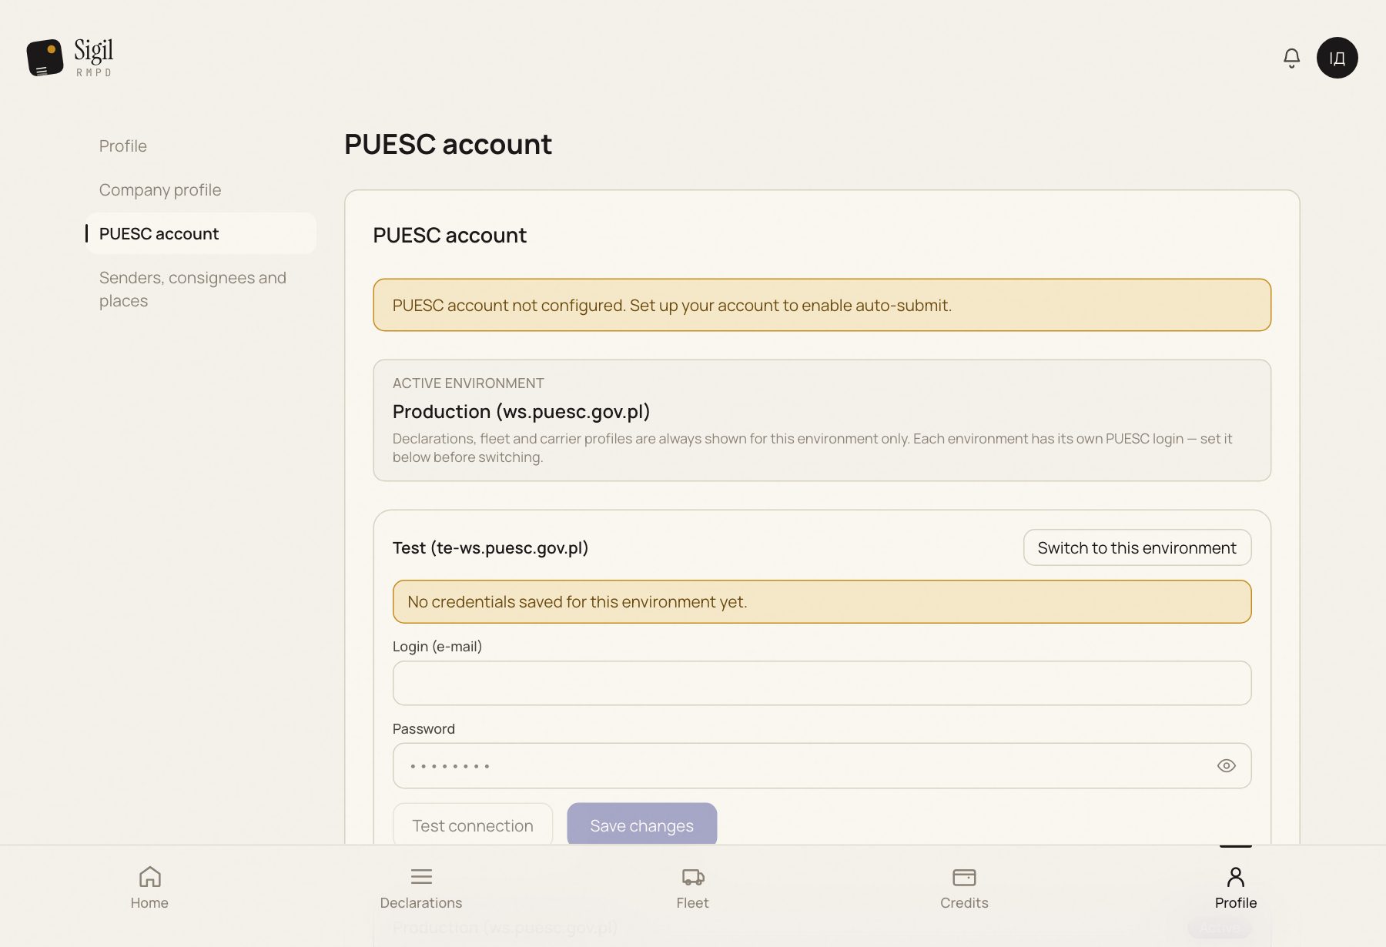Show password with the eye icon
This screenshot has width=1386, height=947.
pyautogui.click(x=1226, y=765)
